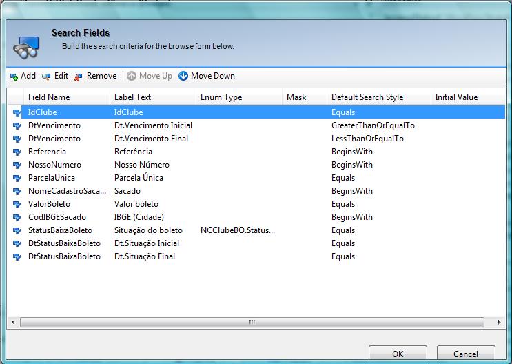Select the StatusBaixaBoleto field row
Image resolution: width=512 pixels, height=364 pixels.
click(x=60, y=230)
